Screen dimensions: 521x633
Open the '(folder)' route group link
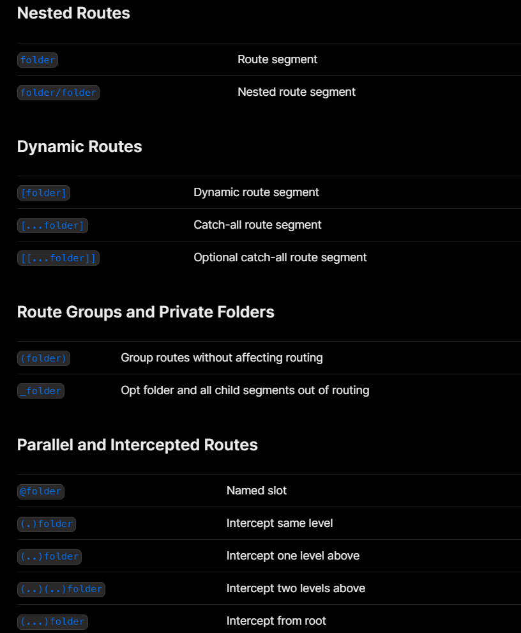point(43,358)
